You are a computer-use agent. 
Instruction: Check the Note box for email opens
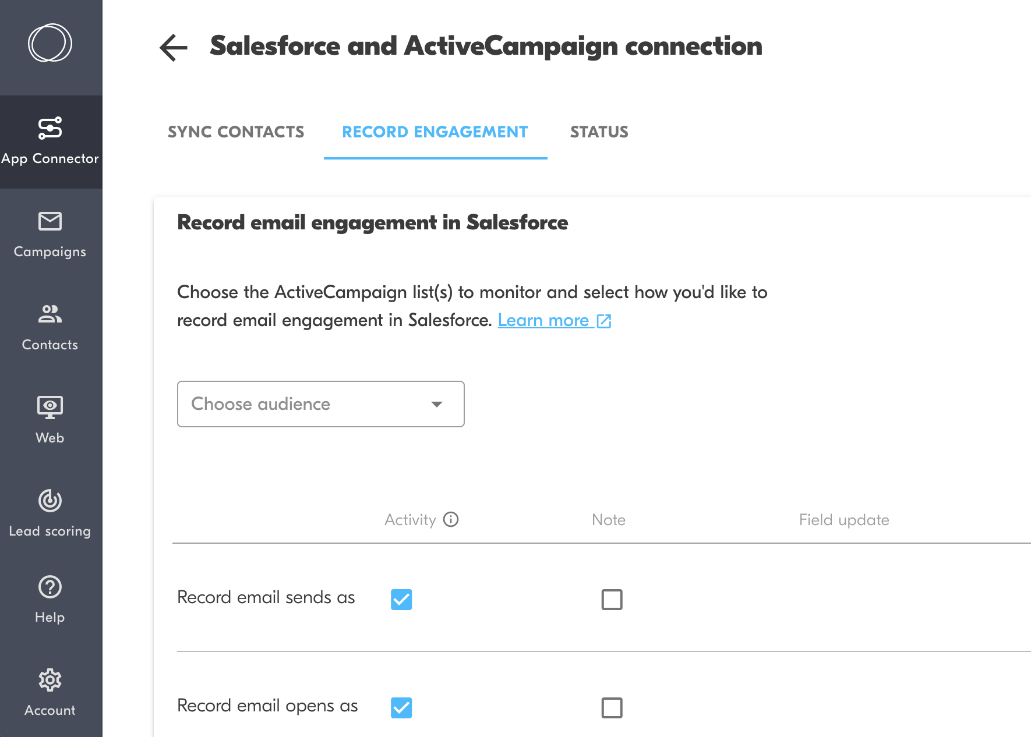[x=611, y=708]
